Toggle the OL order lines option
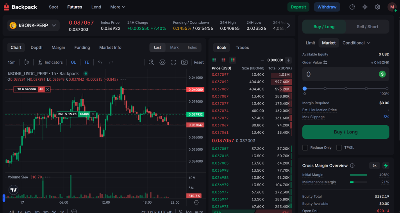400x213 pixels. point(73,62)
